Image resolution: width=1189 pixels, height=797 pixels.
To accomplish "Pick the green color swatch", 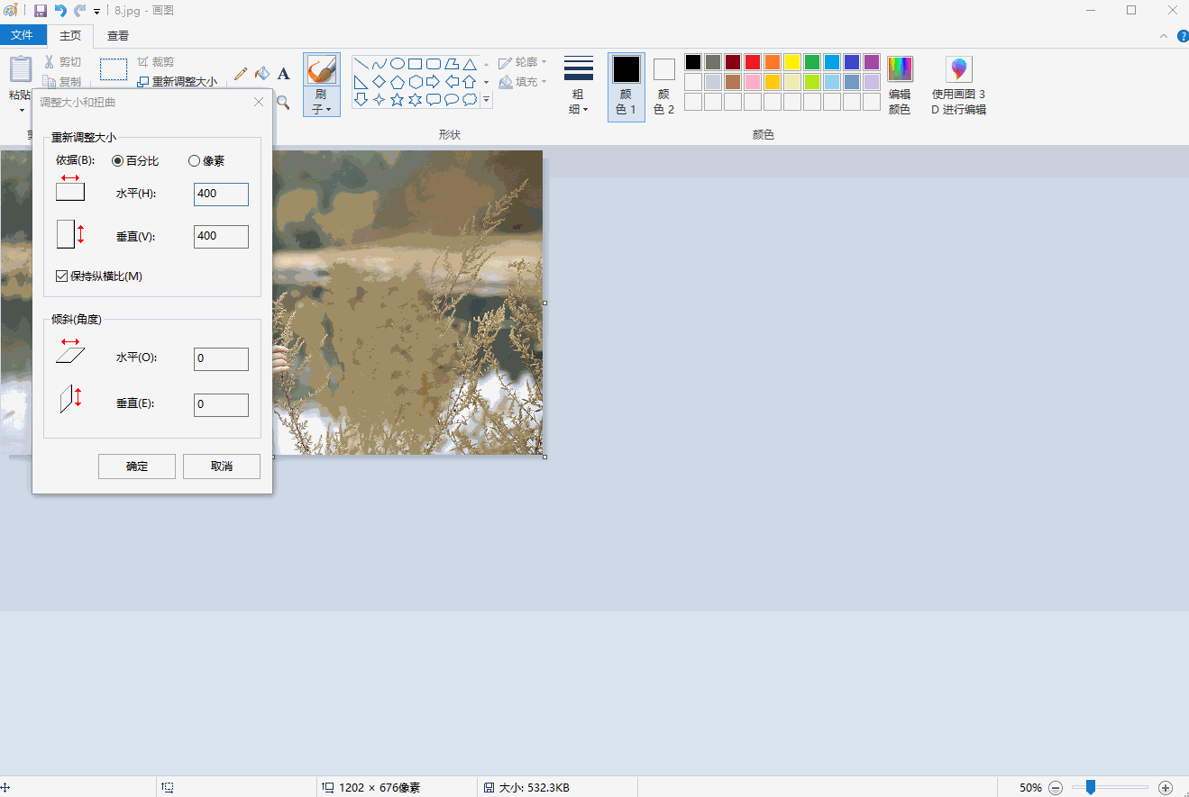I will 812,62.
